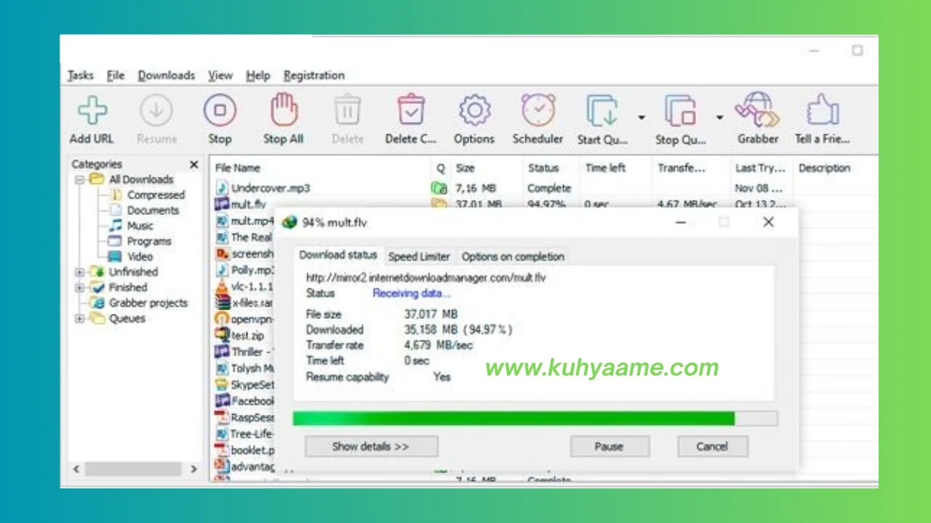Select the Documents category
The image size is (931, 523).
tap(153, 210)
